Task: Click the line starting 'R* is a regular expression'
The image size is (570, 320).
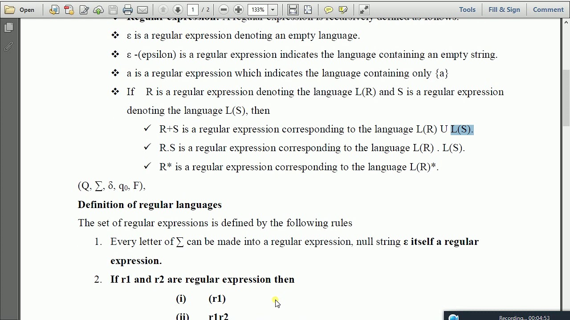Action: pyautogui.click(x=299, y=167)
